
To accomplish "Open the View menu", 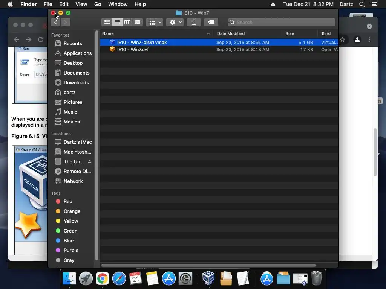I will click(x=81, y=4).
